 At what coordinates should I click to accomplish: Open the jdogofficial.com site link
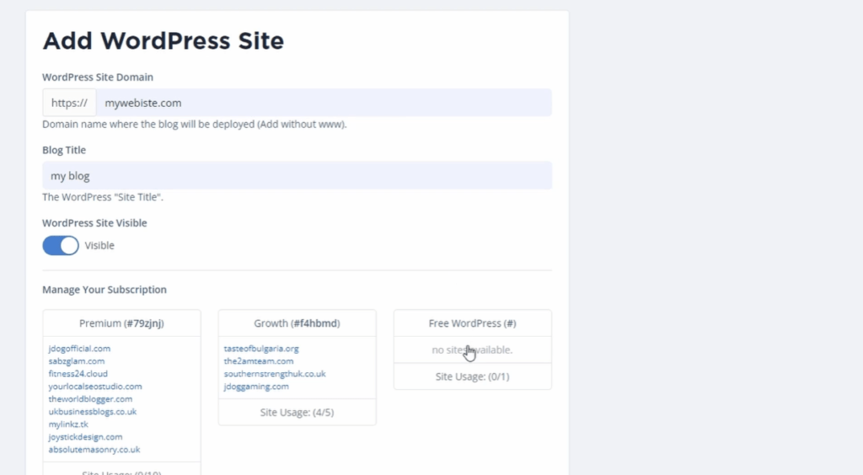point(79,349)
